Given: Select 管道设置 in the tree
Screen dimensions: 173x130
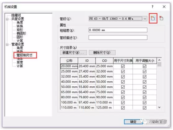Looking at the screenshot, I should [x=18, y=44].
